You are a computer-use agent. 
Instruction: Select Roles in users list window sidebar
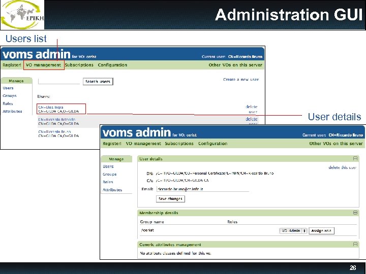8,104
